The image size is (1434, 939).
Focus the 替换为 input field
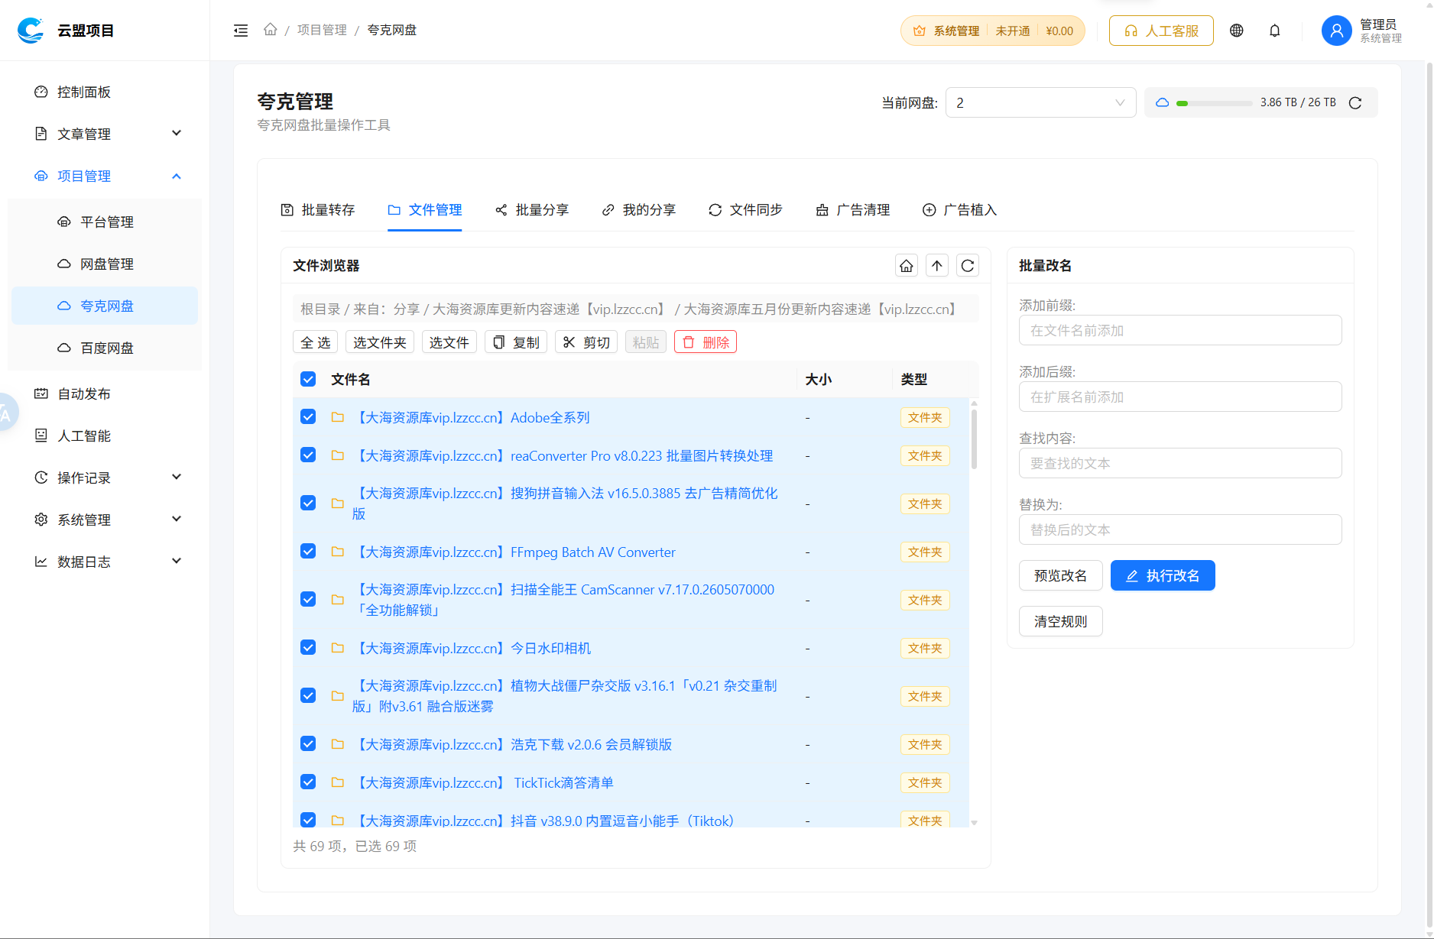click(1180, 529)
